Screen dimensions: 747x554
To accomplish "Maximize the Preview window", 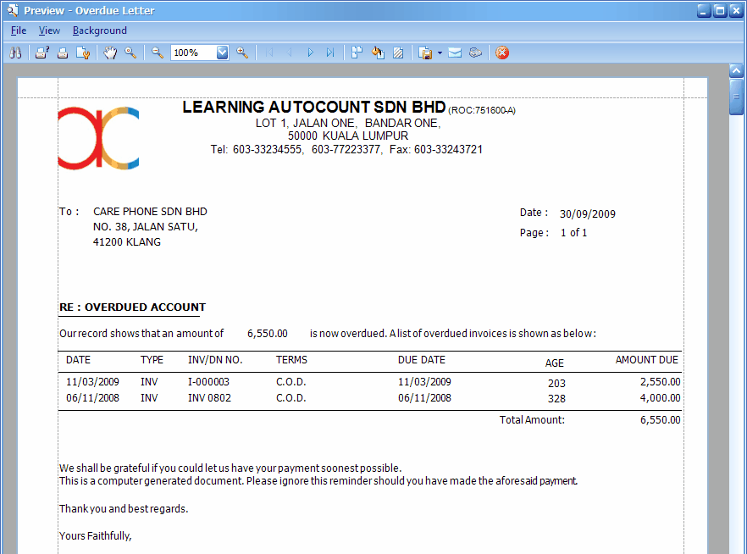I will (720, 10).
